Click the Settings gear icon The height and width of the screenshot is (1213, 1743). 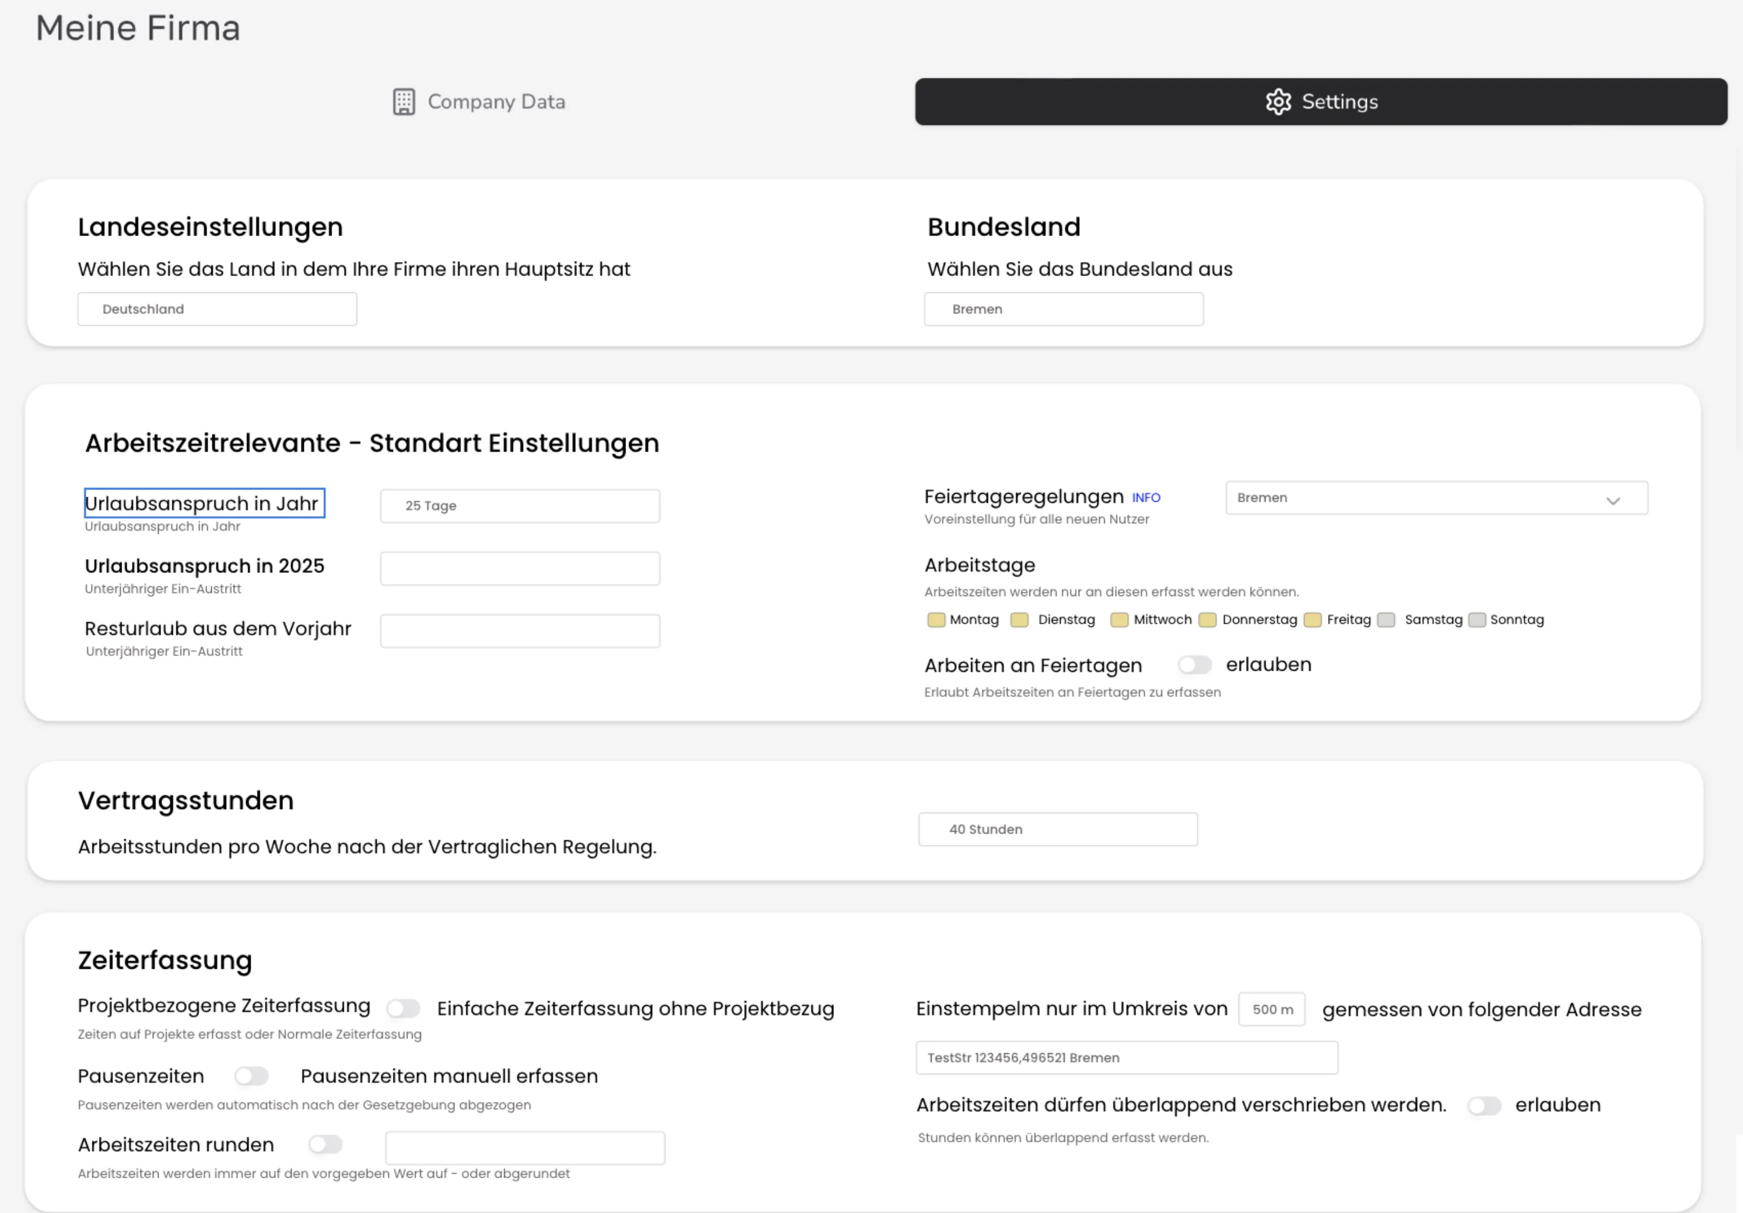click(x=1279, y=102)
